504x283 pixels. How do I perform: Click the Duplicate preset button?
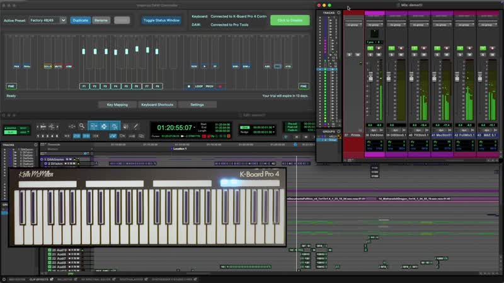pos(81,20)
